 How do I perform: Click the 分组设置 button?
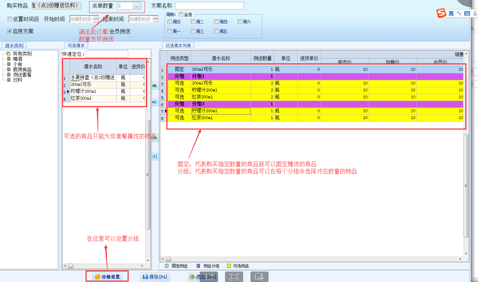point(107,277)
